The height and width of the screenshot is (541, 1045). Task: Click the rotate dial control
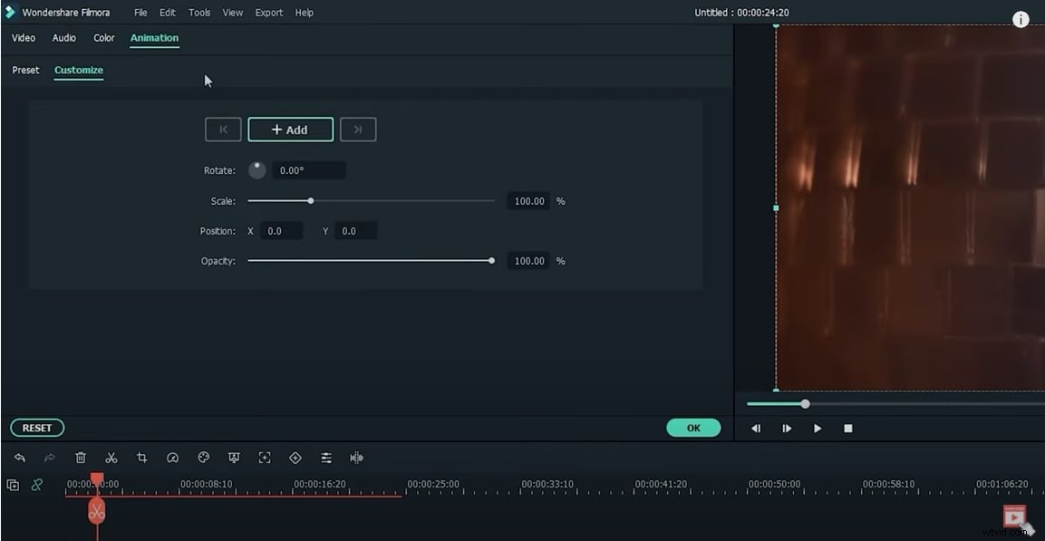[257, 169]
